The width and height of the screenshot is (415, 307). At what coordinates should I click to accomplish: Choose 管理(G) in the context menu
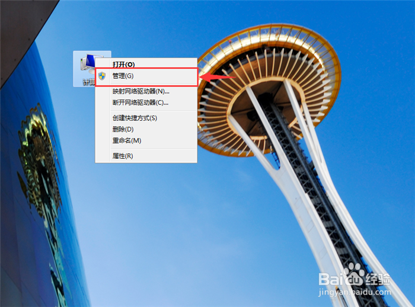tap(146, 76)
